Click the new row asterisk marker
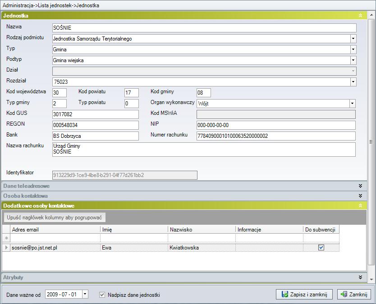This screenshot has height=304, width=376. tap(6, 238)
